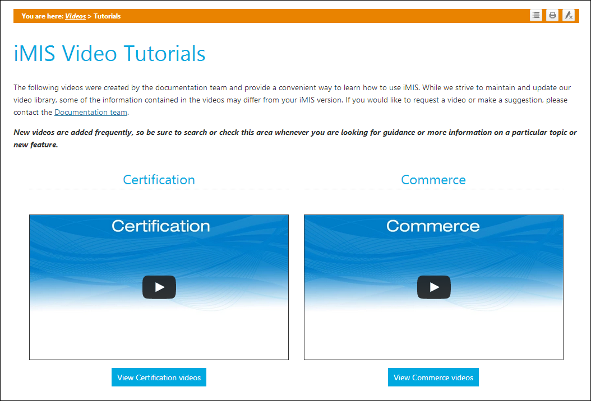
Task: Click the print page icon
Action: coord(552,16)
